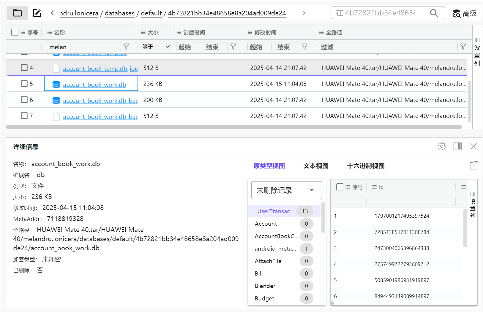Switch to the 十六进制视图 tab
This screenshot has width=483, height=312.
pyautogui.click(x=366, y=166)
